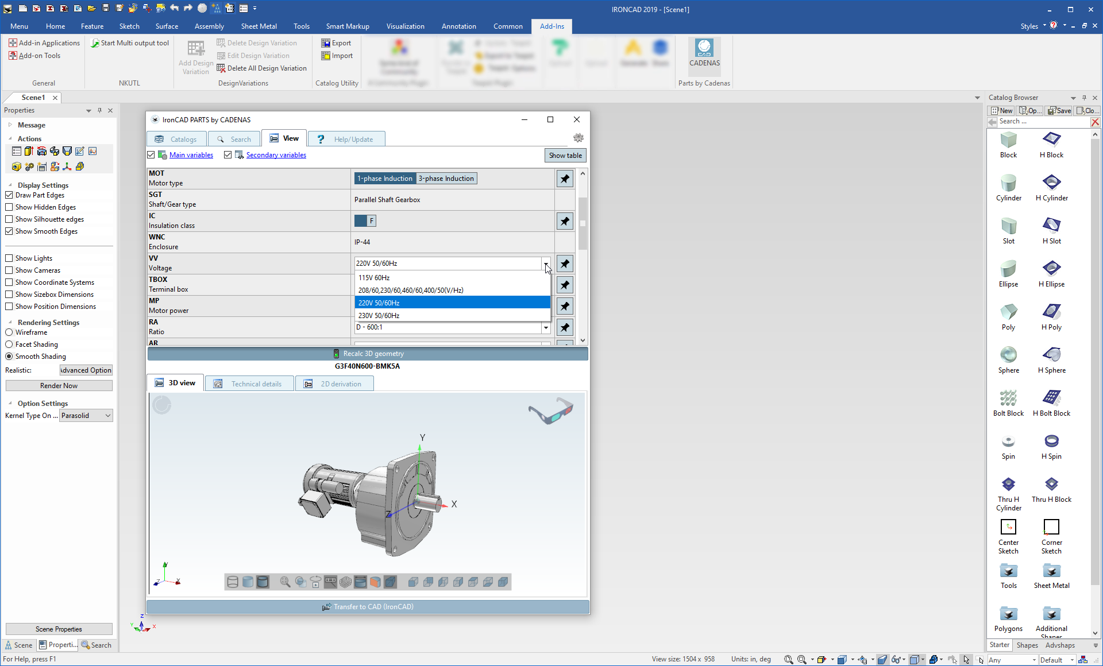The image size is (1103, 666).
Task: Select the blue insulation class F swatch
Action: tap(361, 221)
